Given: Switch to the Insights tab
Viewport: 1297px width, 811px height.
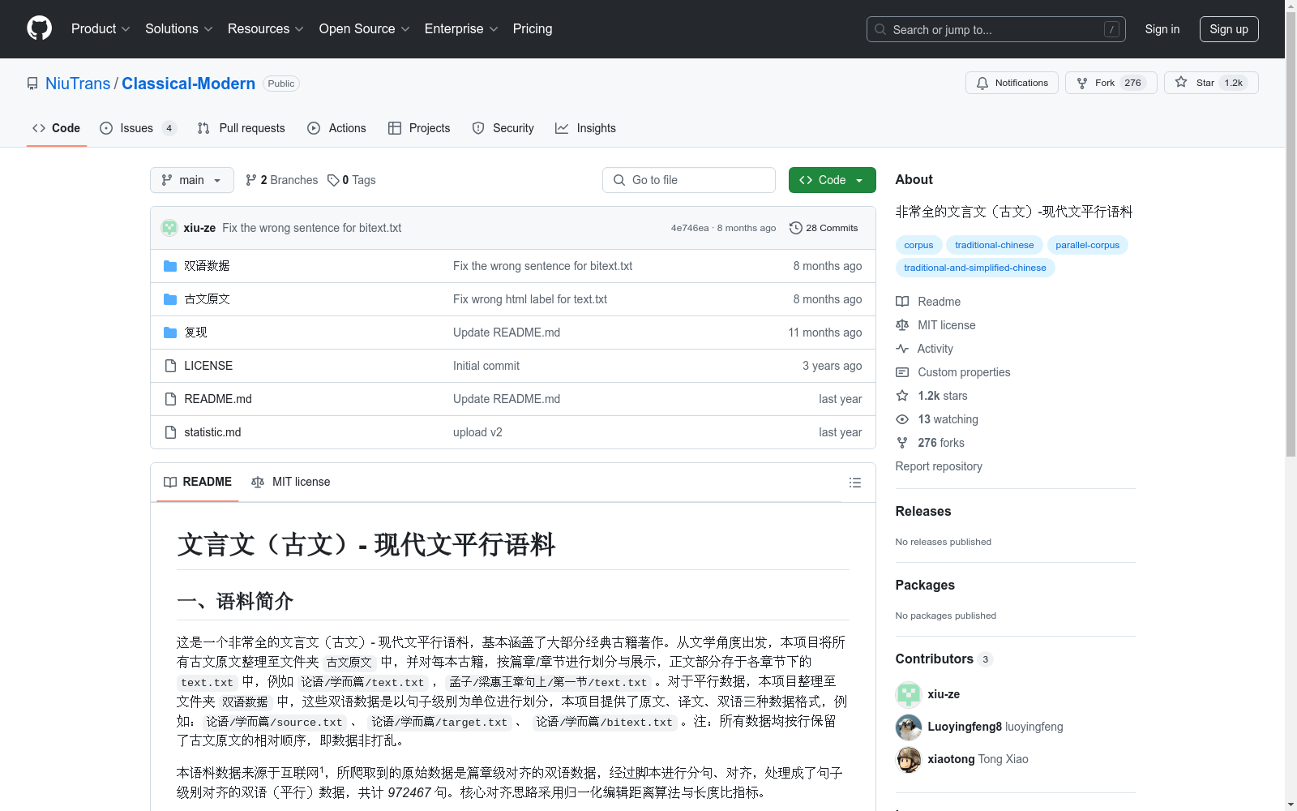Looking at the screenshot, I should (585, 128).
